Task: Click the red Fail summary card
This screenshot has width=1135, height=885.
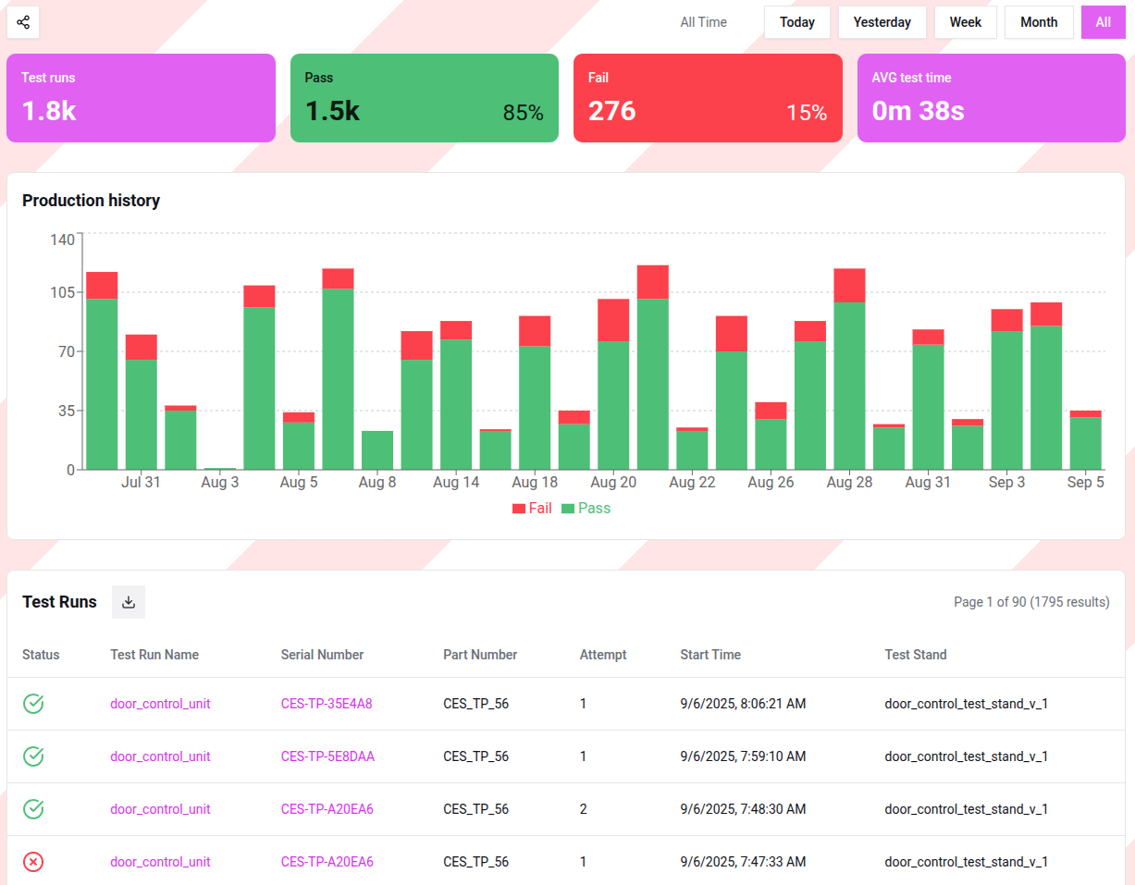Action: pos(708,98)
